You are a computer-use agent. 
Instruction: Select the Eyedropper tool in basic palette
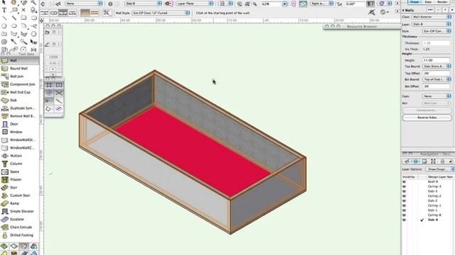(x=14, y=42)
